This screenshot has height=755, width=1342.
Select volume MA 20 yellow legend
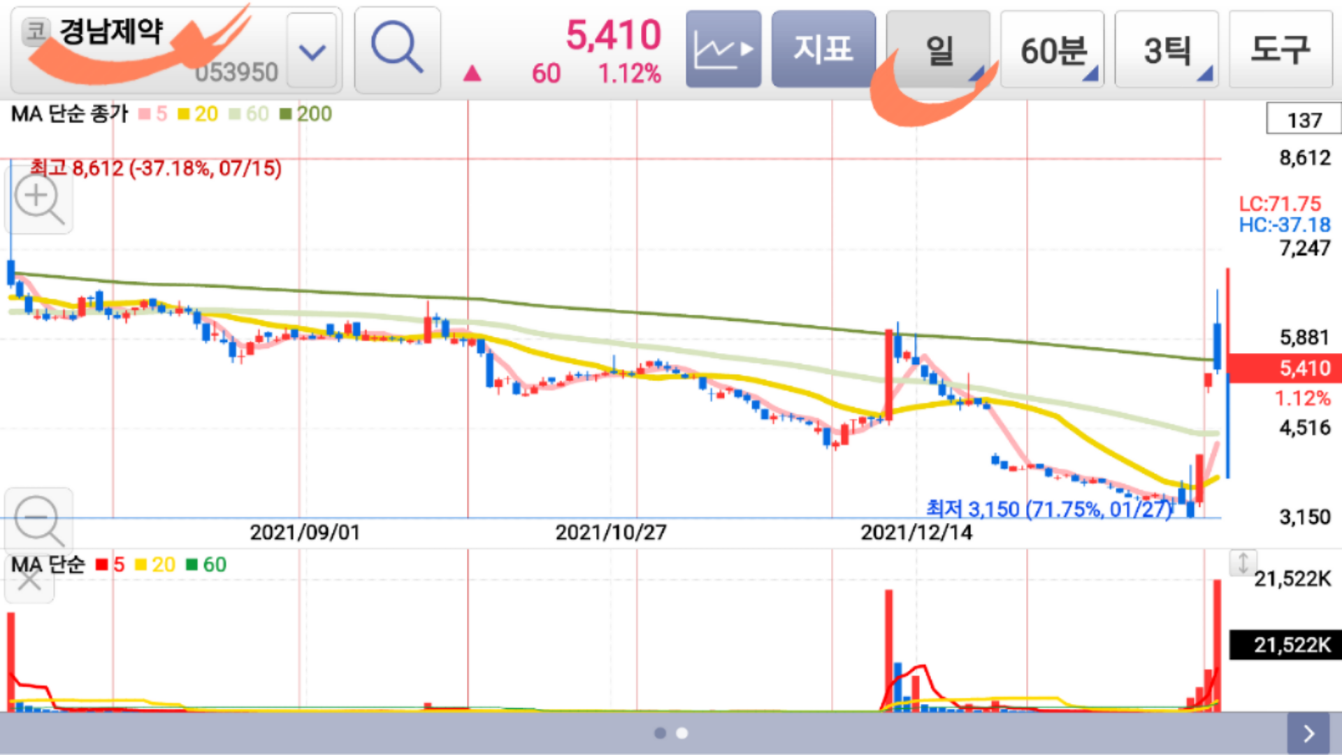(x=155, y=565)
